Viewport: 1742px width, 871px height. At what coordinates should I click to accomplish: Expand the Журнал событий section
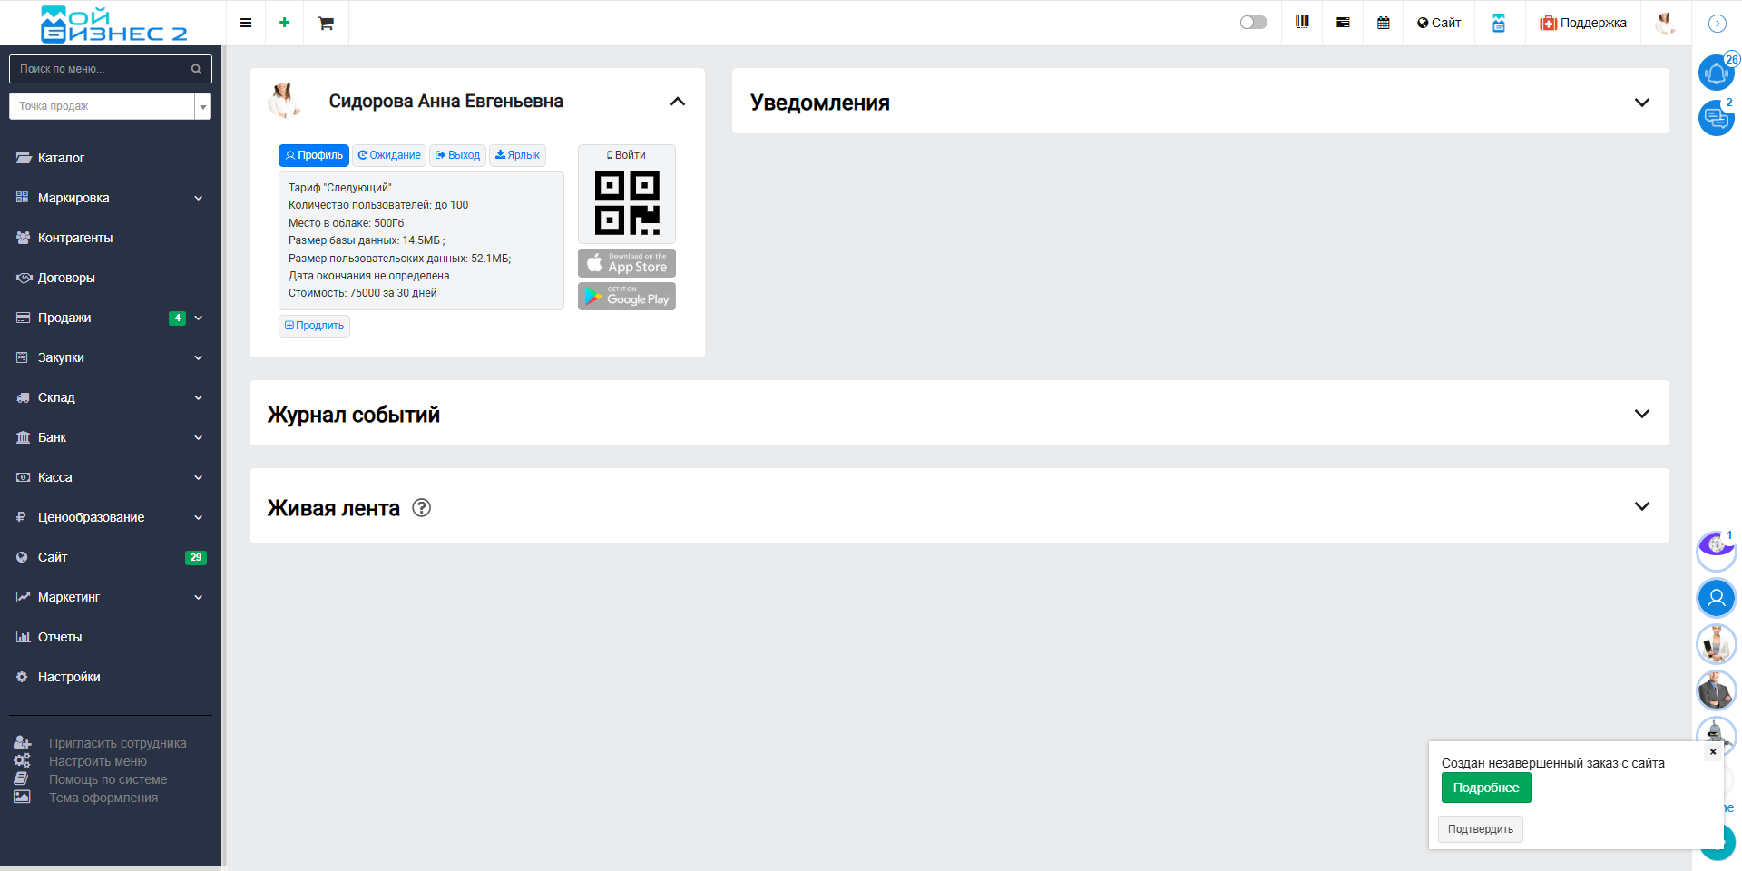1640,414
